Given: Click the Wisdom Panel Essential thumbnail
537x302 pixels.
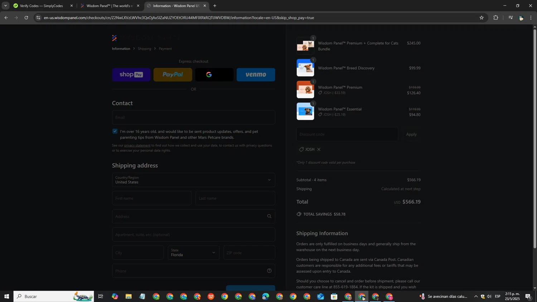Looking at the screenshot, I should pyautogui.click(x=305, y=111).
